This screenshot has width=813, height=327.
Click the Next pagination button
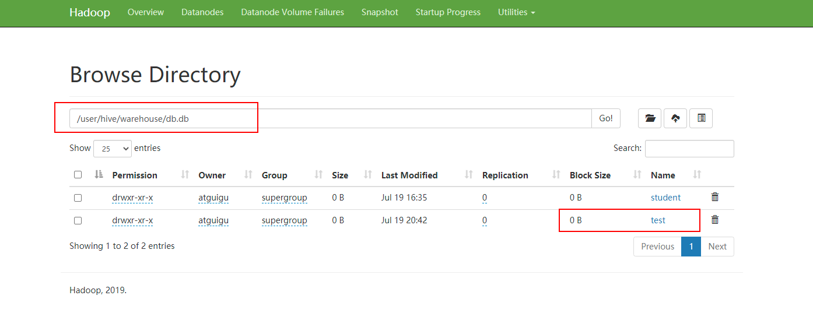[x=717, y=247]
